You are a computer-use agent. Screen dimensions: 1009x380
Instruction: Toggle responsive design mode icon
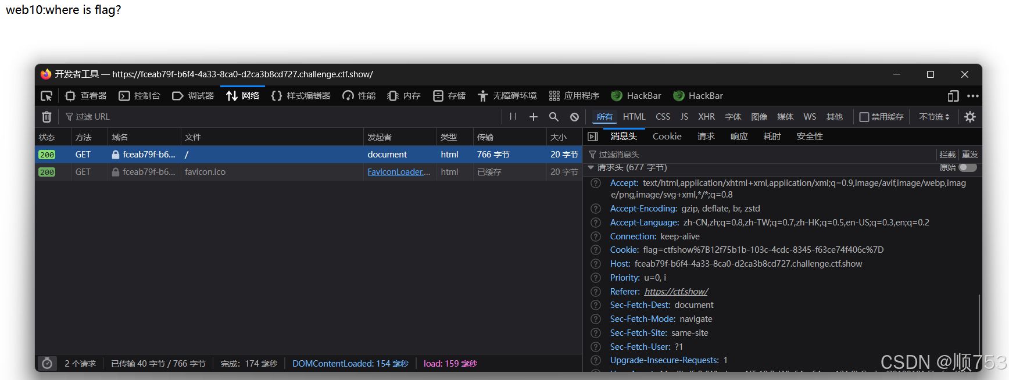953,96
